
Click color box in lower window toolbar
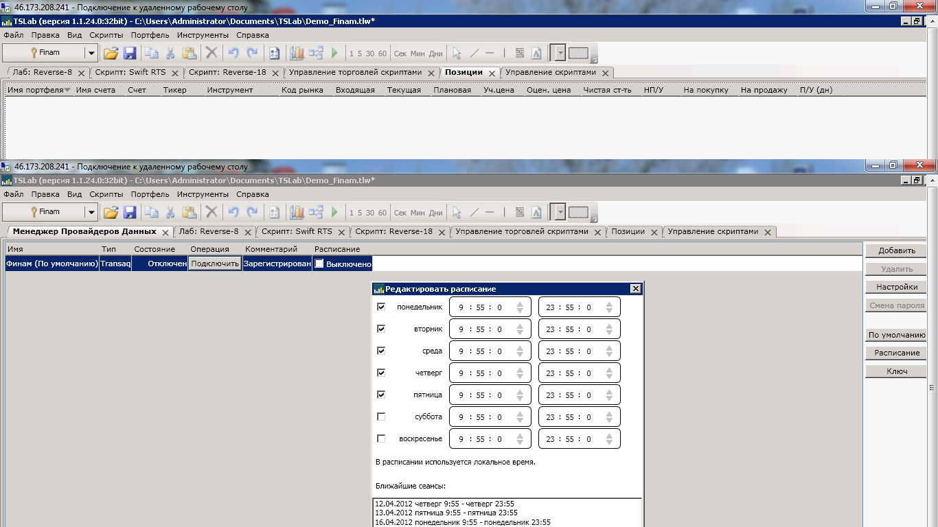coord(578,212)
